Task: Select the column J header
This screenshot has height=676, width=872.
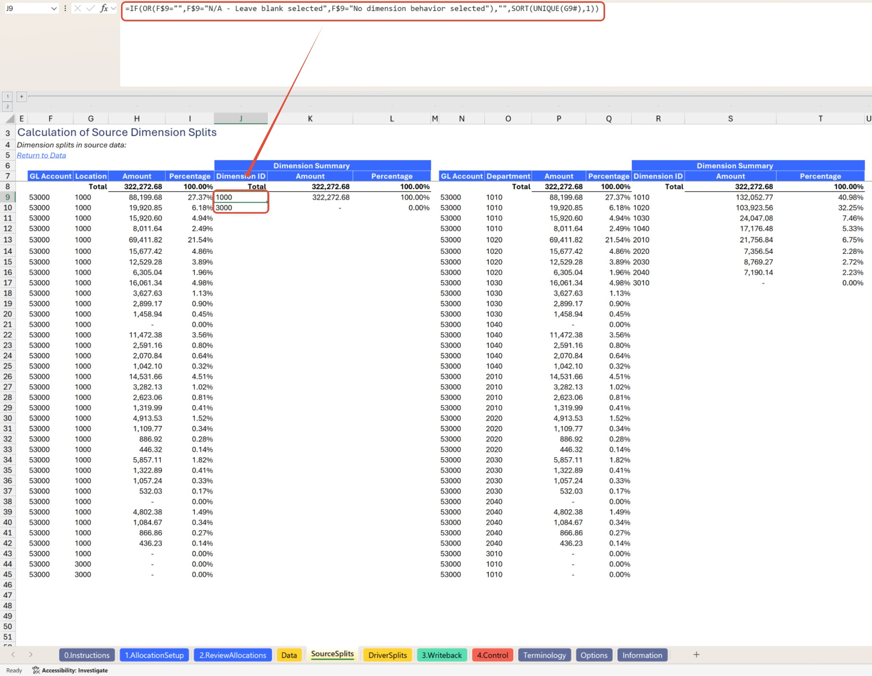Action: [241, 119]
